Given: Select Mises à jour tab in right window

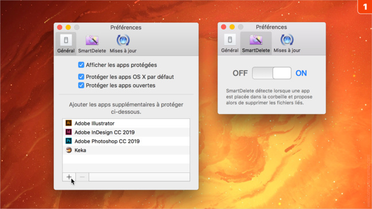Looking at the screenshot, I should tap(287, 44).
